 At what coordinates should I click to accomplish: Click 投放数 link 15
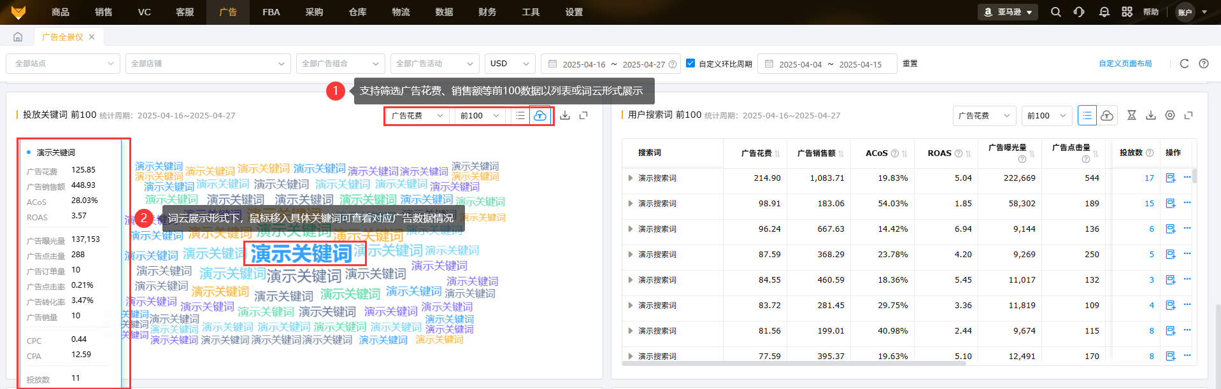(x=1149, y=204)
